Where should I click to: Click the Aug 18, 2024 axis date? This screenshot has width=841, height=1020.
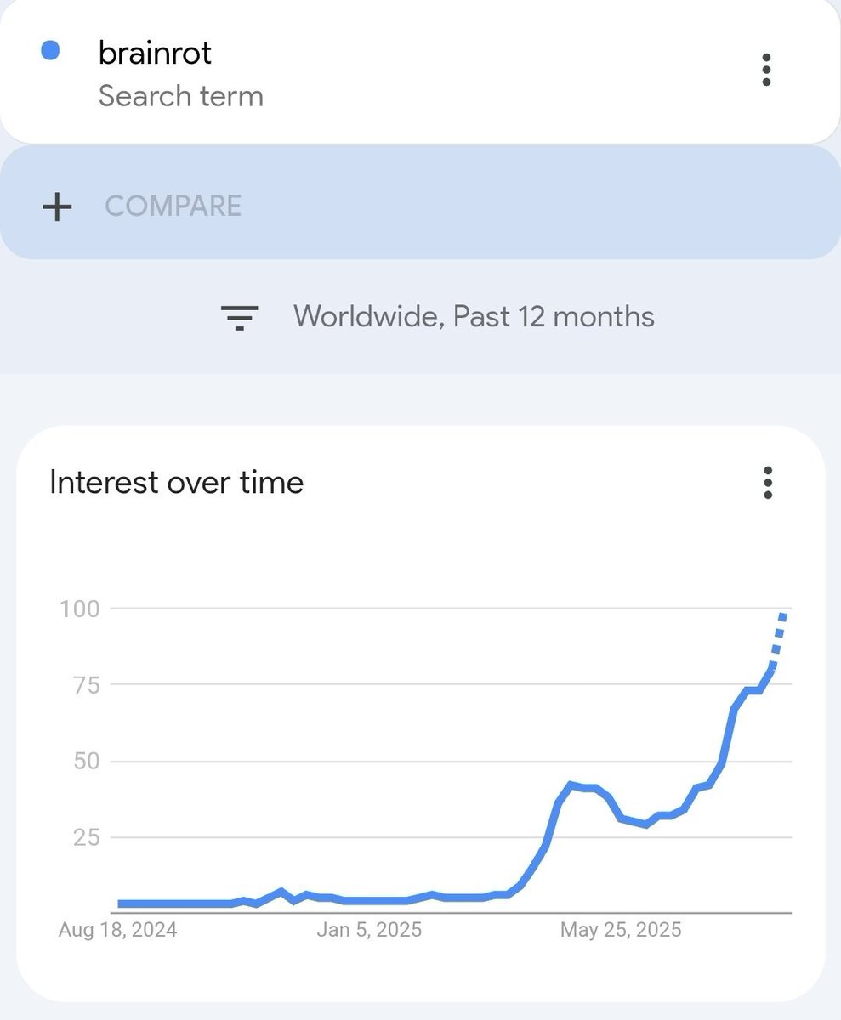coord(117,930)
